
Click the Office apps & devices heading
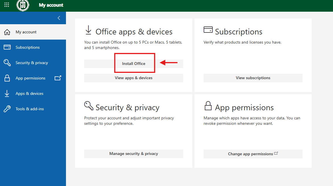(x=134, y=32)
